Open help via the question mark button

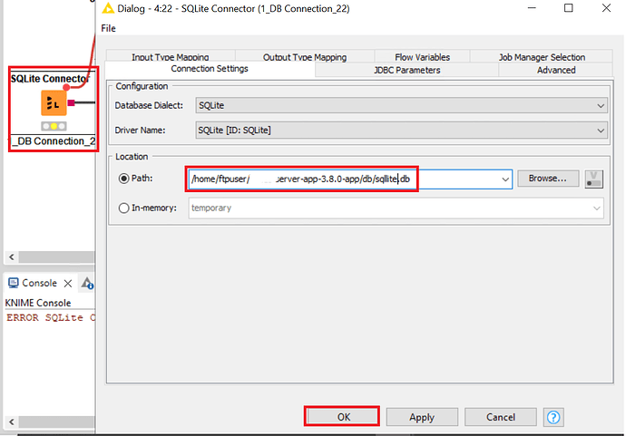tap(553, 417)
